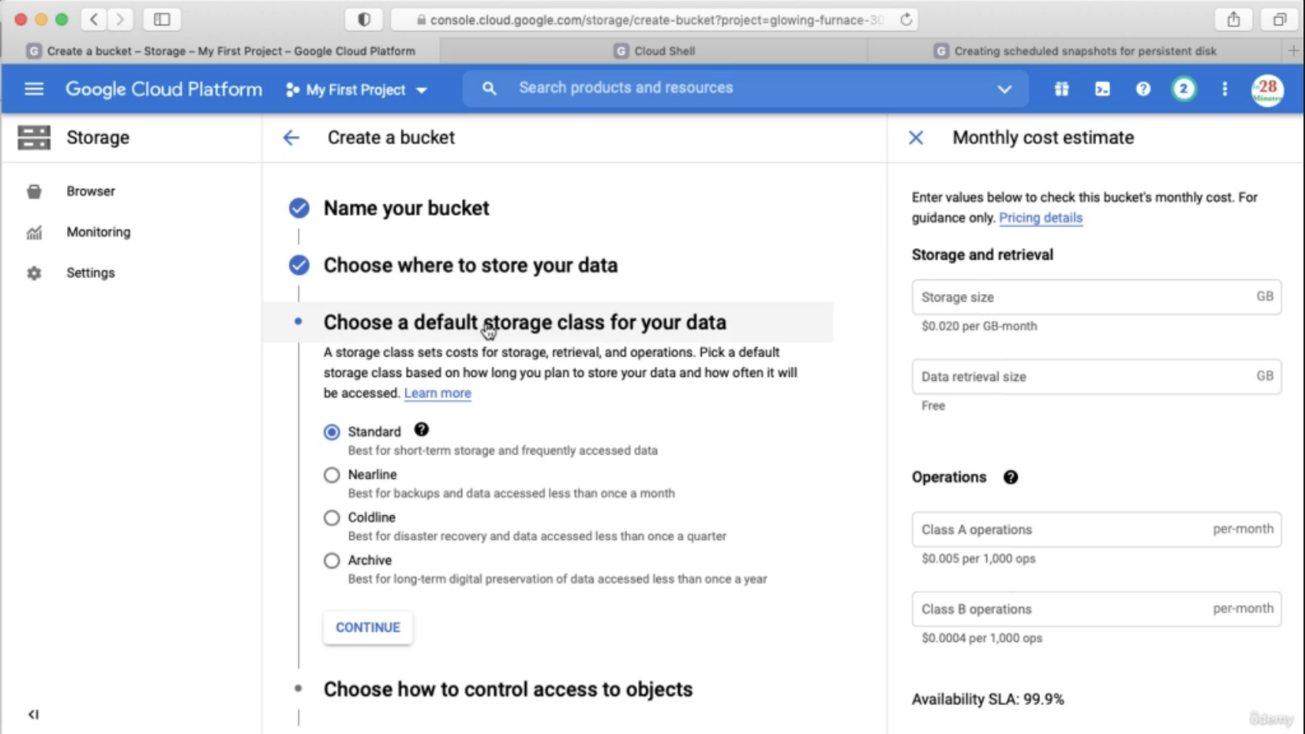1305x734 pixels.
Task: Select the Nearline storage class
Action: tap(332, 475)
